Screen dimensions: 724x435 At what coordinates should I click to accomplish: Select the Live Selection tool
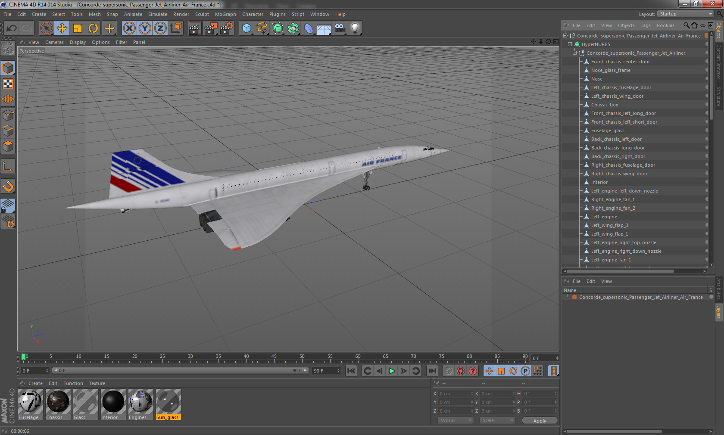pyautogui.click(x=46, y=28)
